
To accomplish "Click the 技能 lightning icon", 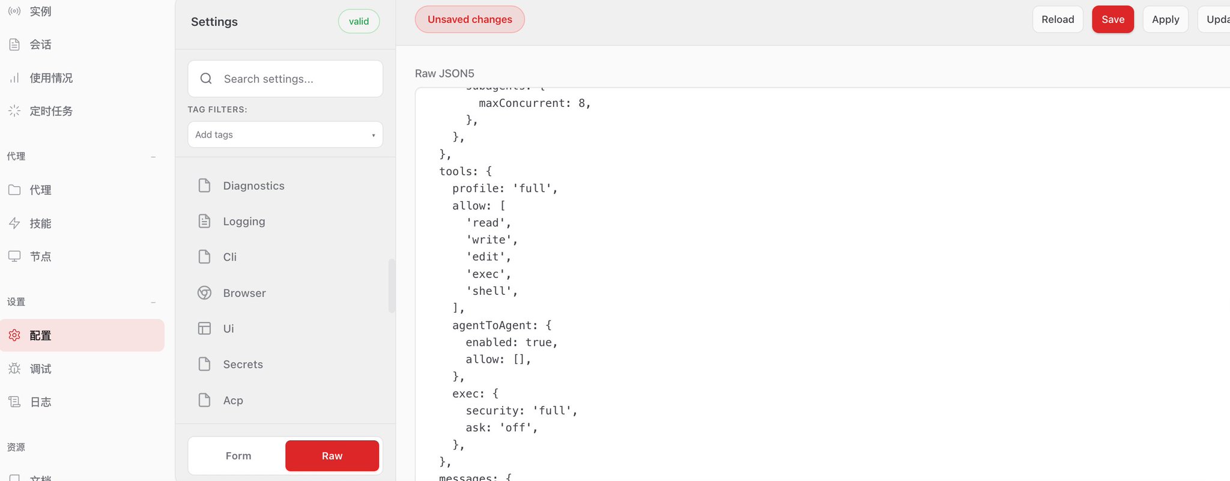I will tap(14, 223).
